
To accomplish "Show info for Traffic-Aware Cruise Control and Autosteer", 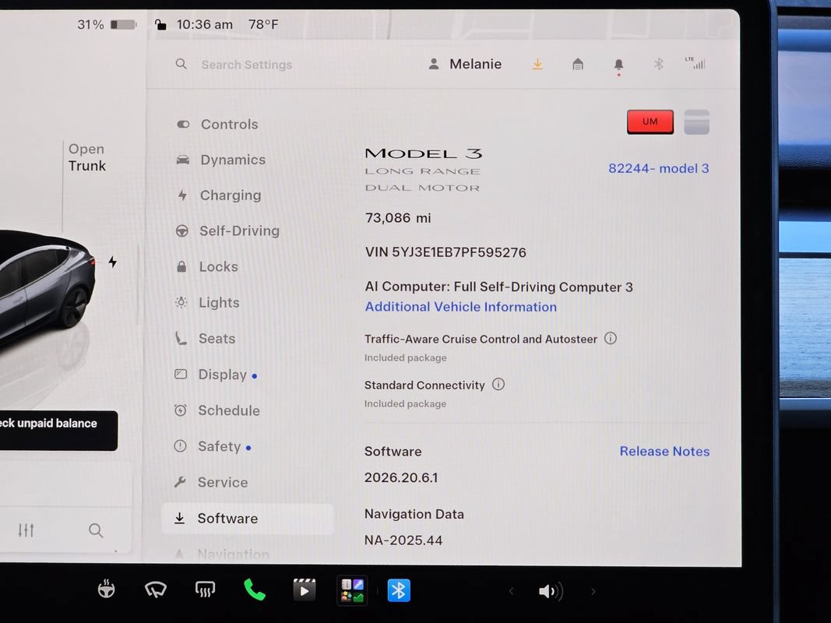I will (x=611, y=338).
